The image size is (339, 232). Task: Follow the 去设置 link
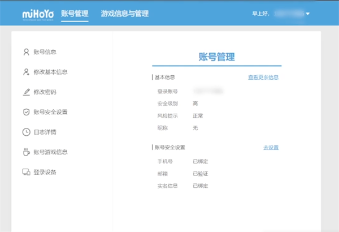[271, 147]
